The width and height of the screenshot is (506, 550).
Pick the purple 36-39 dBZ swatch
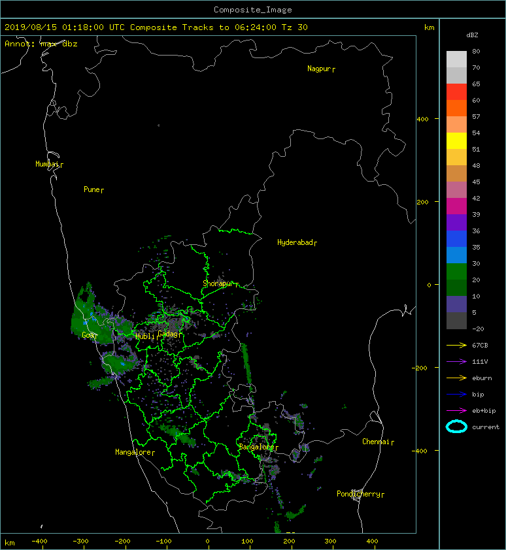(x=456, y=222)
